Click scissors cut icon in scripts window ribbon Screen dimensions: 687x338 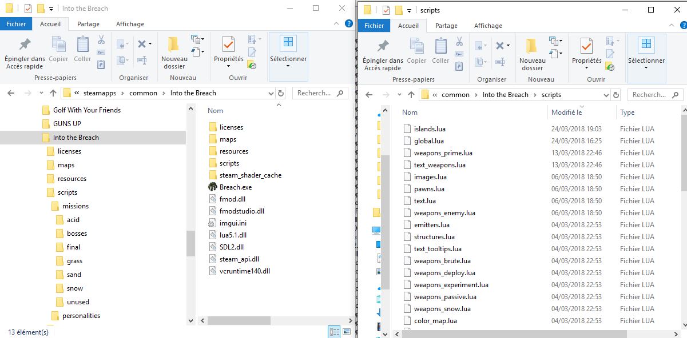(x=459, y=42)
